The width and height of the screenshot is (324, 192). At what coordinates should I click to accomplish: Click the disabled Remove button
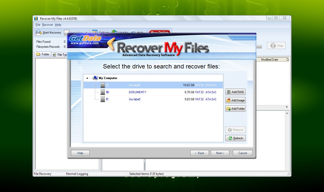point(235,130)
